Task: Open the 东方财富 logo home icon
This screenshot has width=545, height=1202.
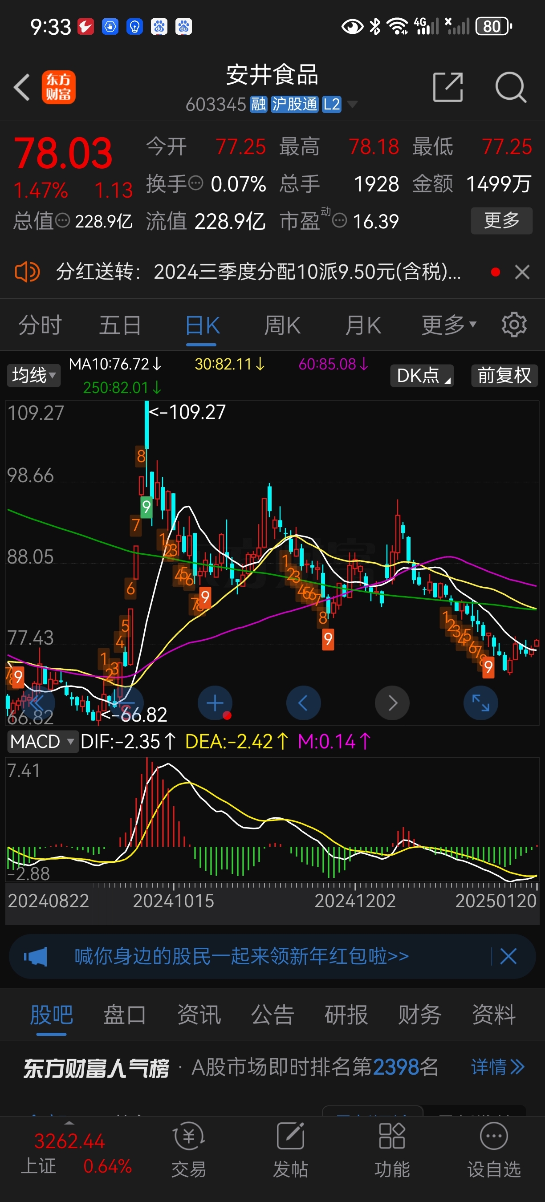Action: click(x=58, y=87)
